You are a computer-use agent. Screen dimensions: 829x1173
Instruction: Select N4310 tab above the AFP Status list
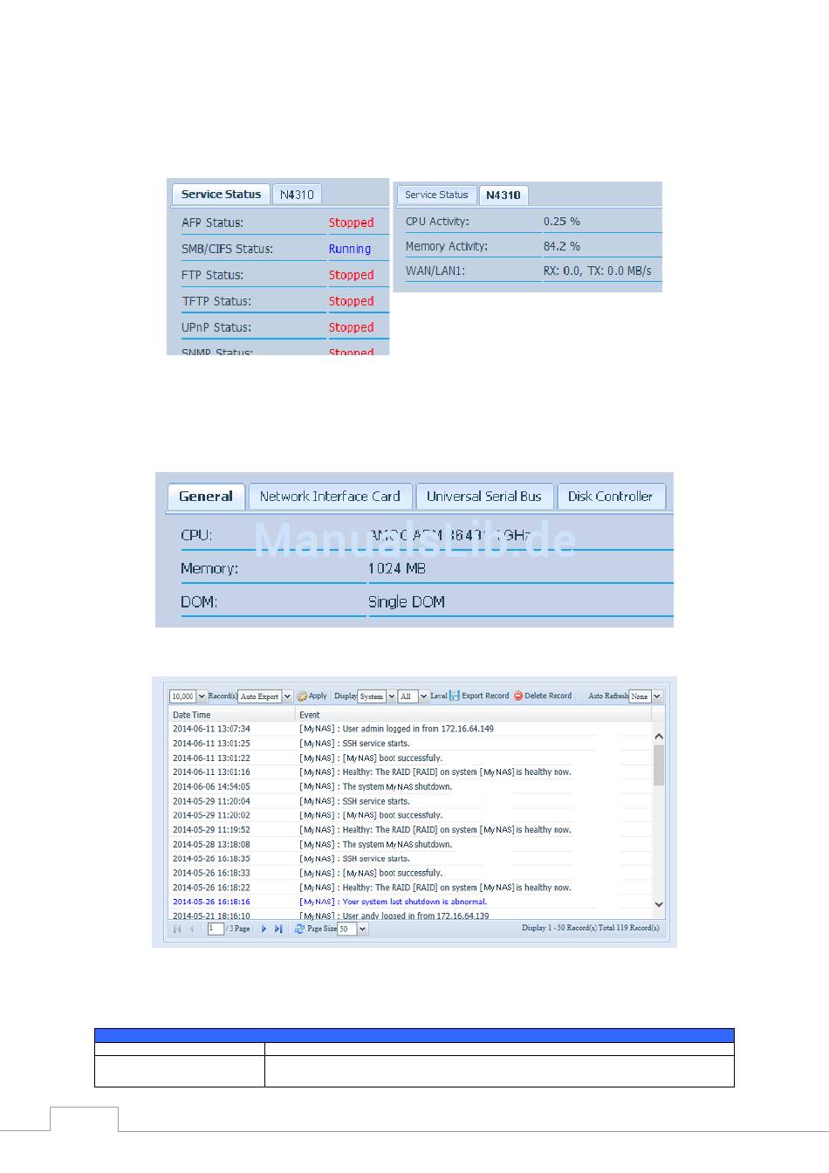(297, 195)
